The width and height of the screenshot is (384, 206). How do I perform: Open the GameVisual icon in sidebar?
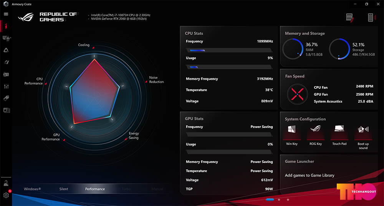6,62
